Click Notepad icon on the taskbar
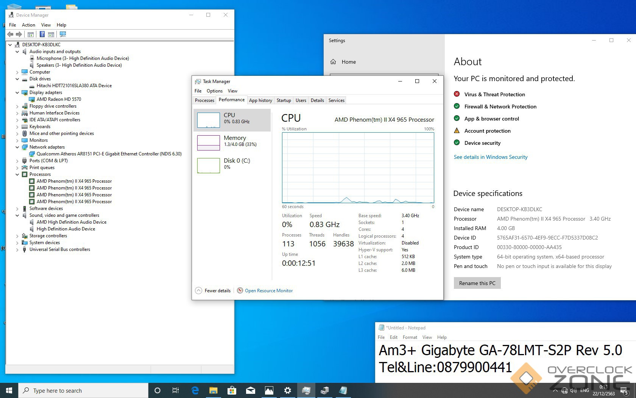This screenshot has width=636, height=398. (x=343, y=390)
